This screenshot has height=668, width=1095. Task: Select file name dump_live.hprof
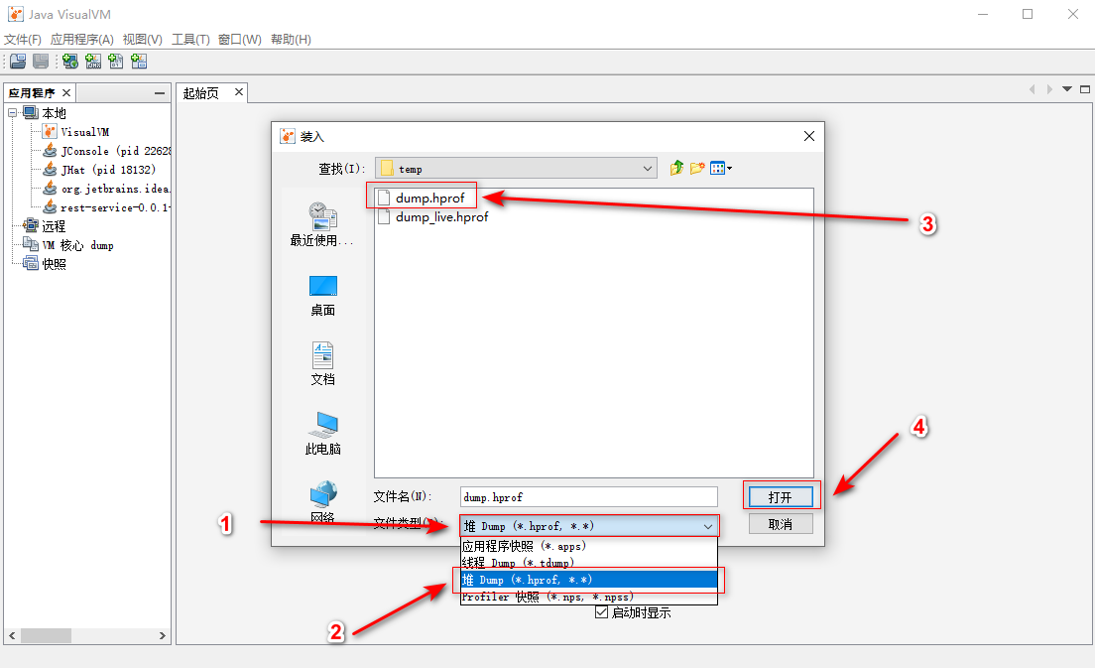[441, 217]
